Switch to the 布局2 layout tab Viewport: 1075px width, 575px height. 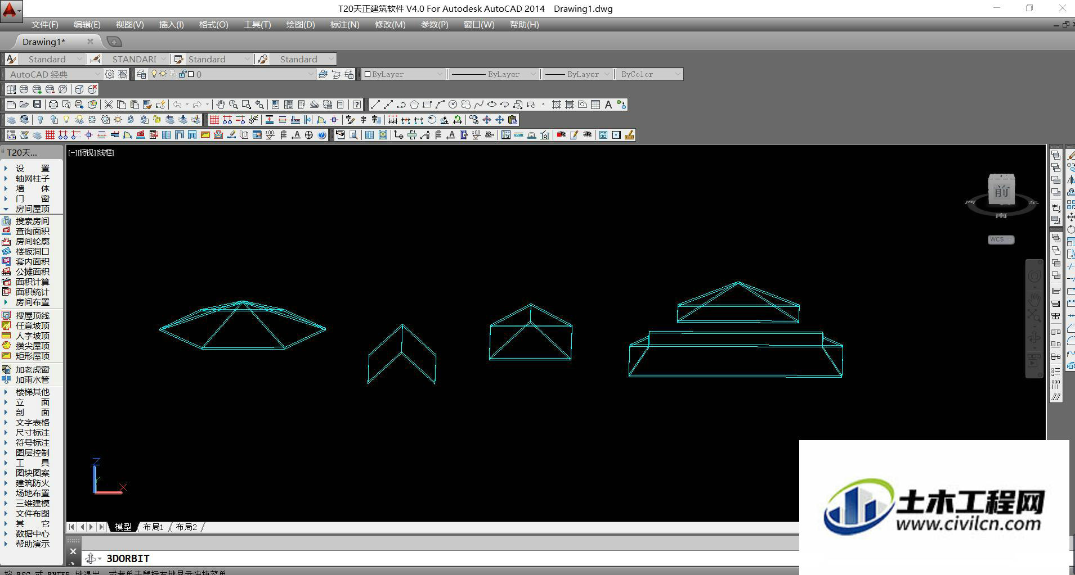[186, 527]
